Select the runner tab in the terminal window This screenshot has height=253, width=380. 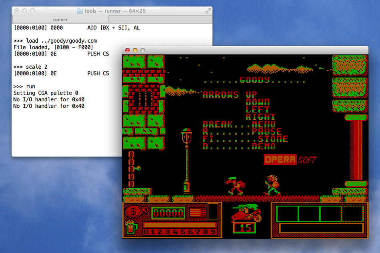60,20
